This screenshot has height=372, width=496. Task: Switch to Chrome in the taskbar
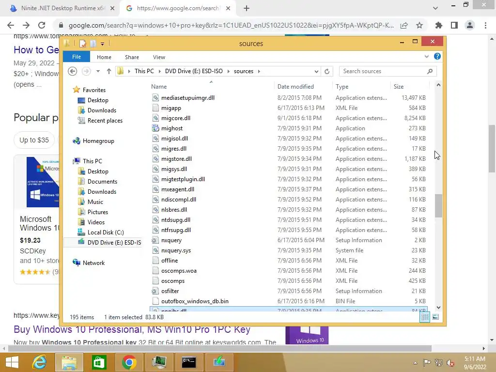click(129, 362)
